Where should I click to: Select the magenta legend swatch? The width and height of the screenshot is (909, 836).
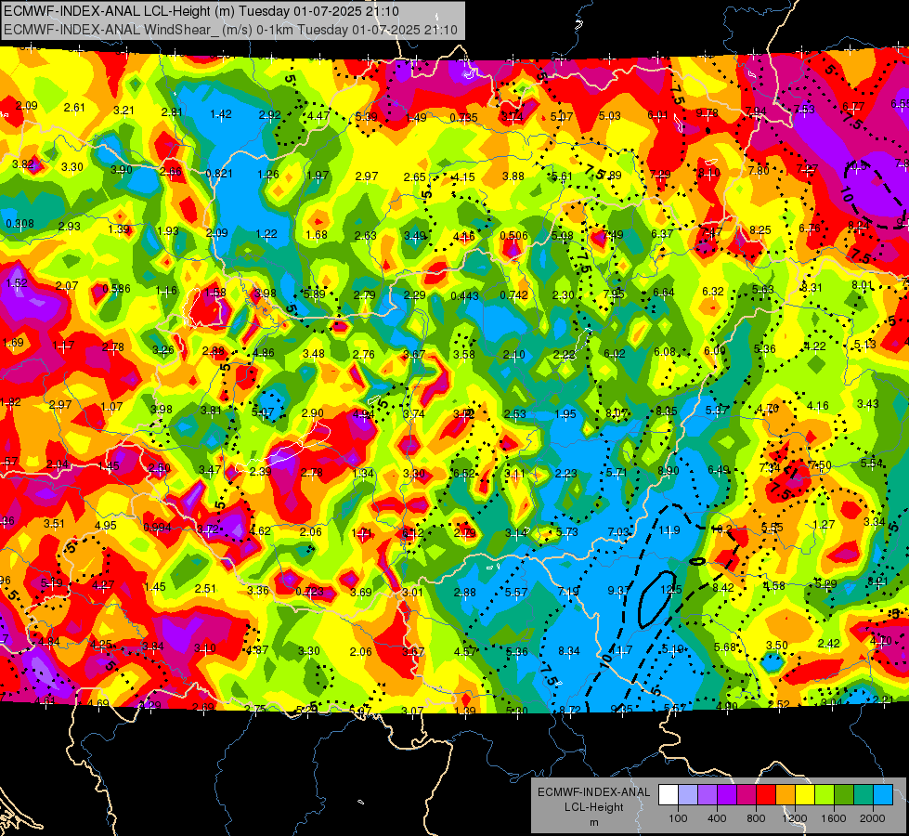[747, 795]
